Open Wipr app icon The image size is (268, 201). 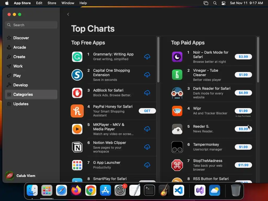(x=177, y=111)
